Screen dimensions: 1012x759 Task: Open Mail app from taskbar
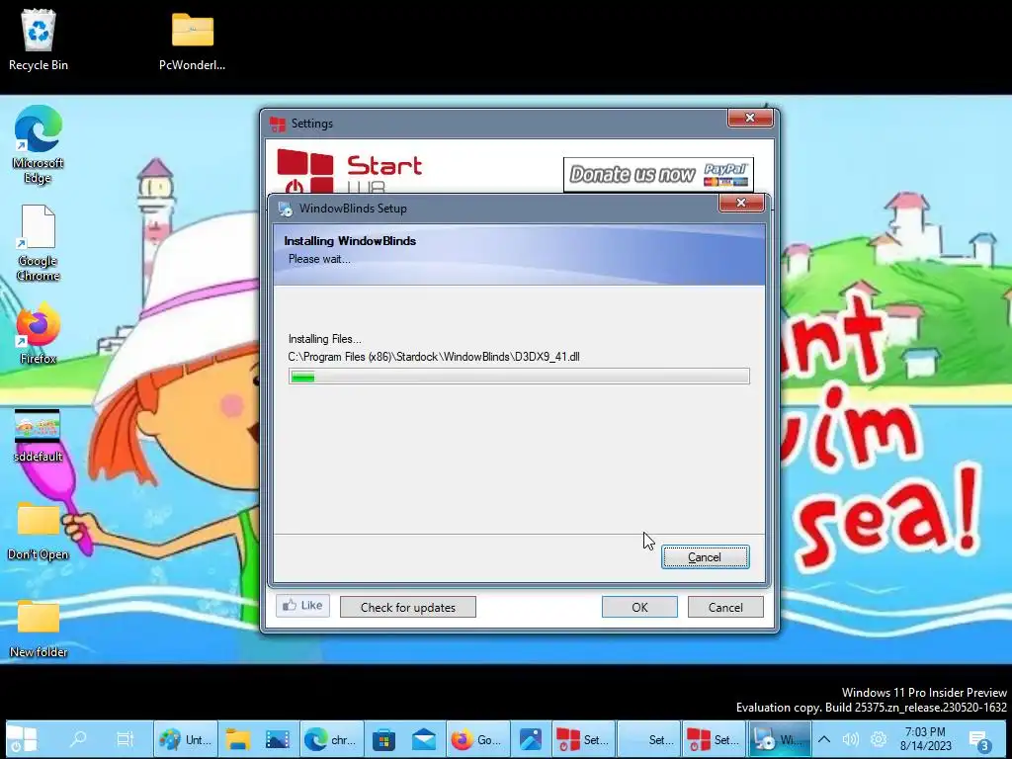[x=424, y=739]
